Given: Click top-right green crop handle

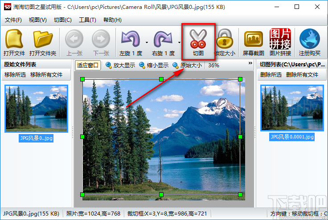Looking at the screenshot, I should [x=240, y=79].
